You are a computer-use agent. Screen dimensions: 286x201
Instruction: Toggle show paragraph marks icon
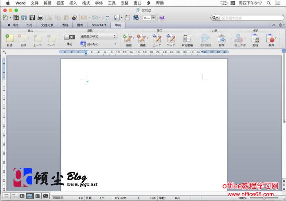click(x=107, y=18)
